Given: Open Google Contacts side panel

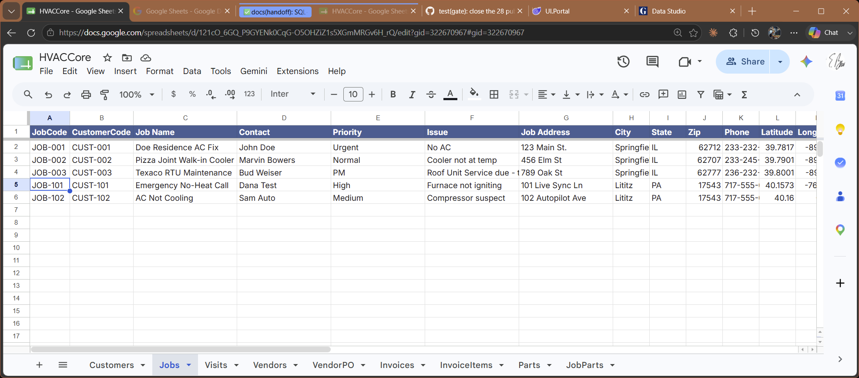Looking at the screenshot, I should pyautogui.click(x=840, y=196).
